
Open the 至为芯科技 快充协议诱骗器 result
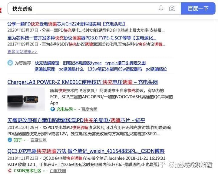82,38
